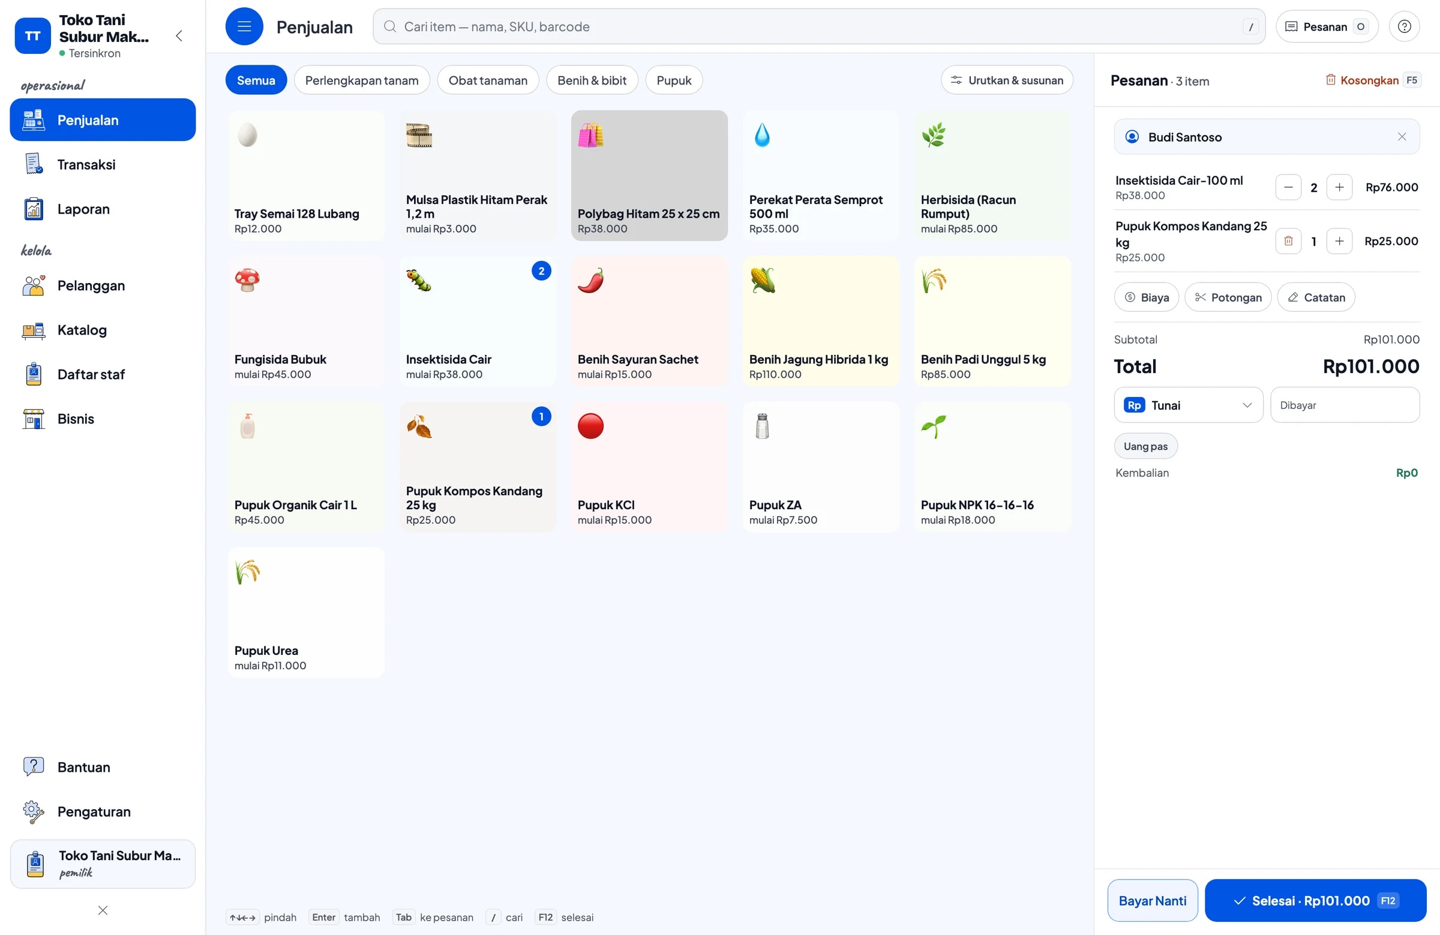Filter by Obat tanaman category
Viewport: 1440px width, 935px height.
pos(488,80)
